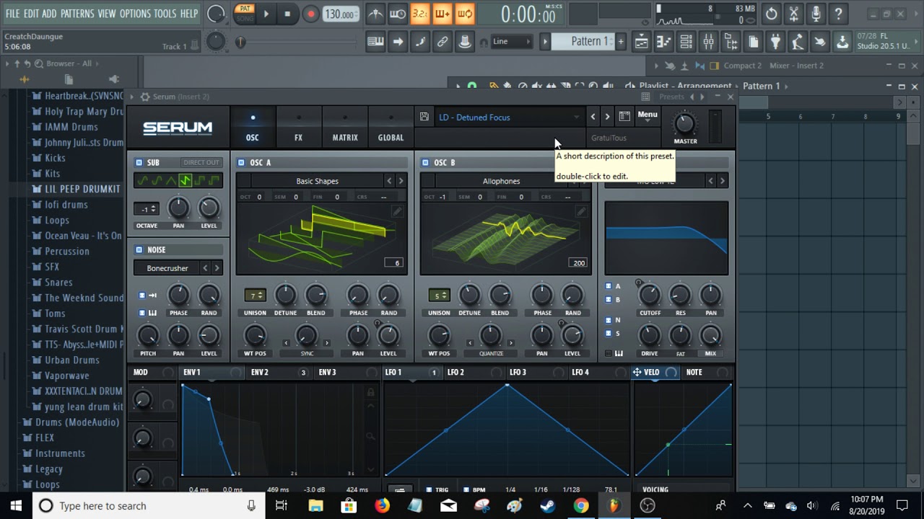
Task: Open the audio editor scissors icon
Action: pyautogui.click(x=794, y=14)
